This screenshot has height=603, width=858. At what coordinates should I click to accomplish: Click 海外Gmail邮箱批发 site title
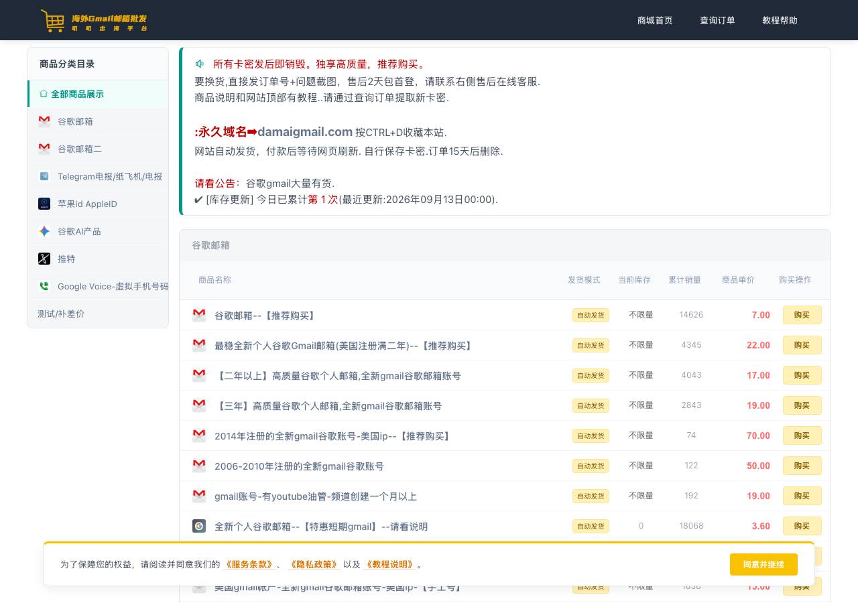coord(109,19)
